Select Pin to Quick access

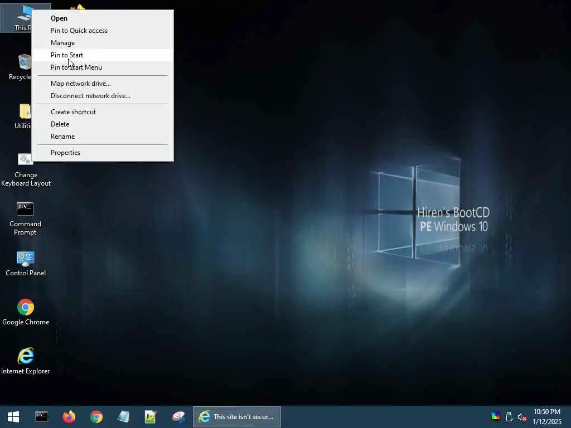tap(103, 31)
